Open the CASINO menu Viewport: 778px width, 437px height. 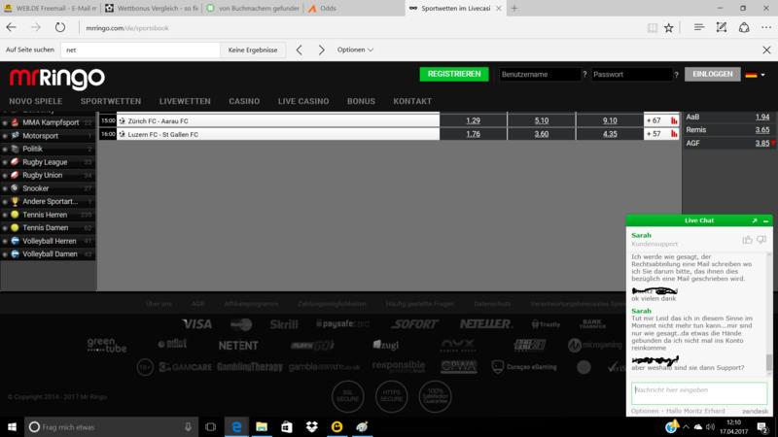click(244, 101)
